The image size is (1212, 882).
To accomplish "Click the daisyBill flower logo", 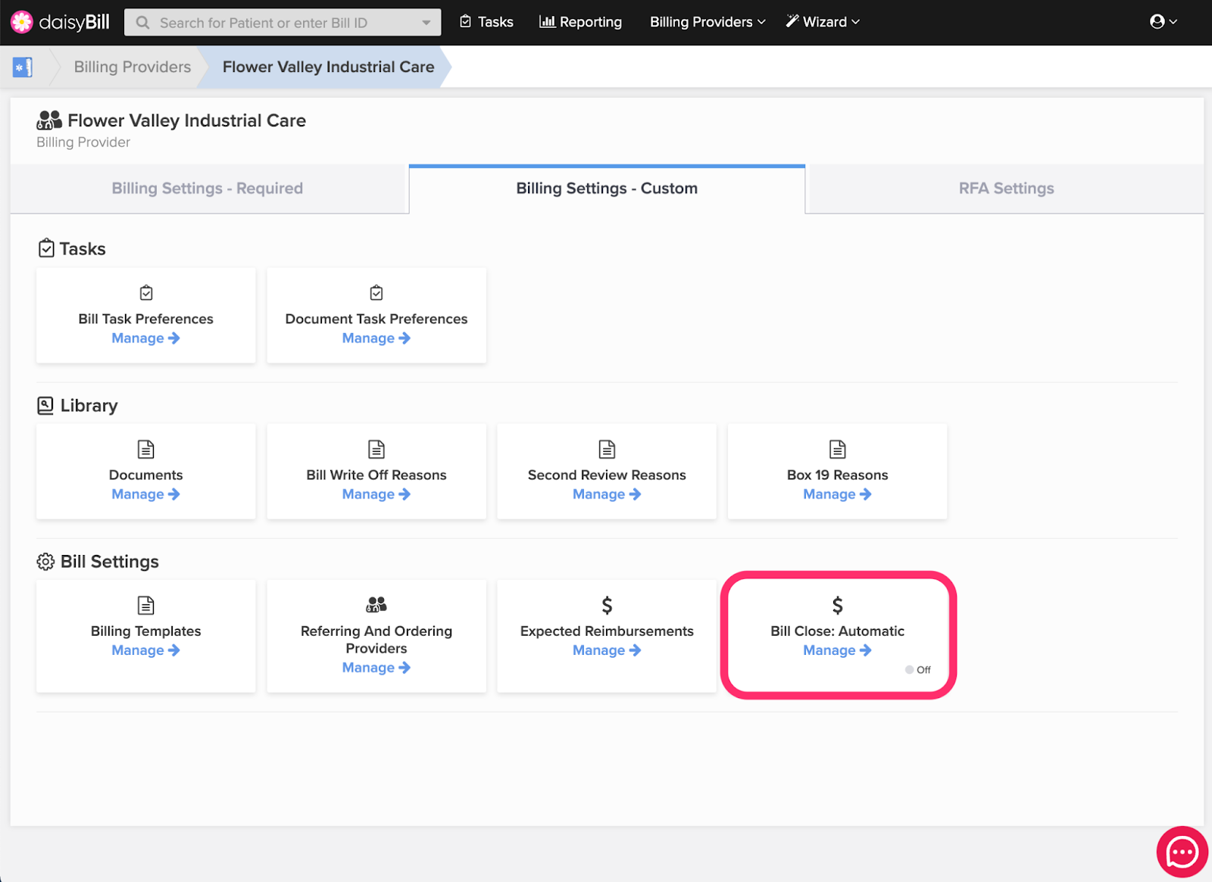I will 22,22.
